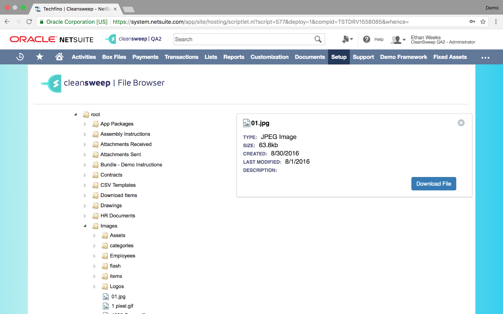Show more menus via ellipsis
Screen dimensions: 503x314
(485, 58)
